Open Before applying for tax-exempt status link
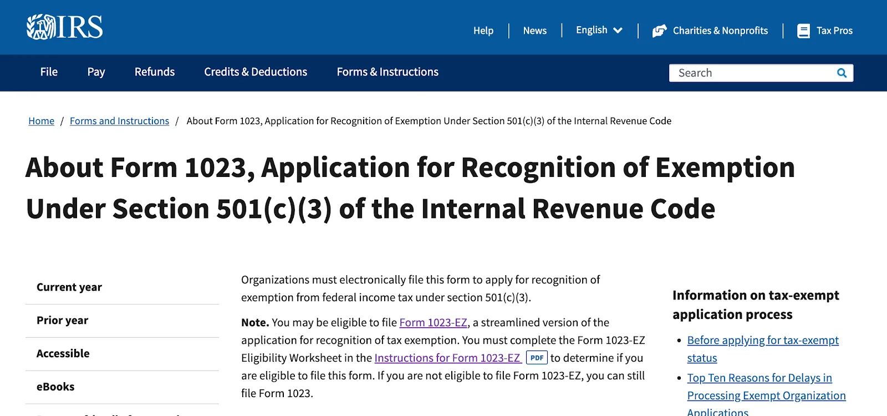This screenshot has width=887, height=416. pos(763,349)
